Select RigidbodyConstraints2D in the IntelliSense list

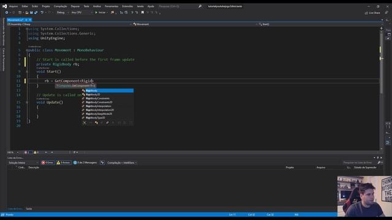pyautogui.click(x=108, y=102)
